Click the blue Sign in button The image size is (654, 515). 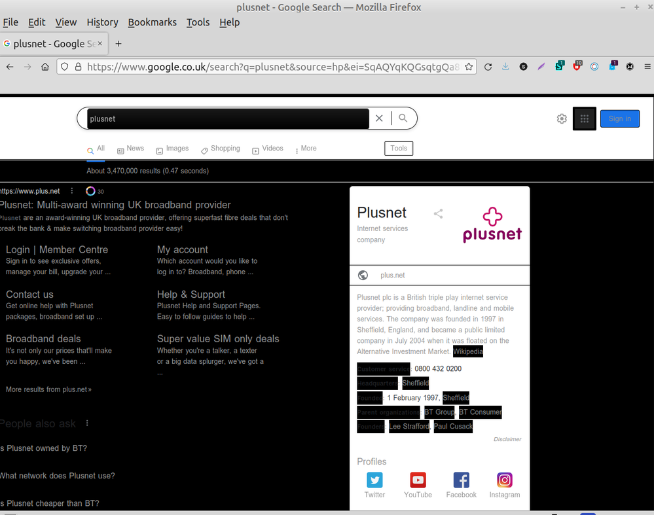tap(619, 118)
